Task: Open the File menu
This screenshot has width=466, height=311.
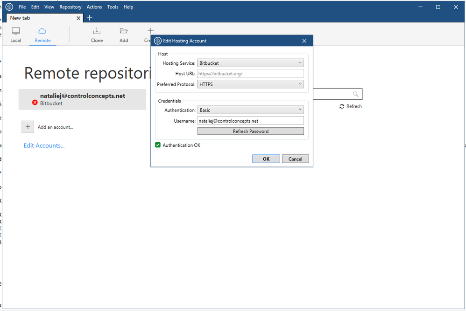Action: 22,7
